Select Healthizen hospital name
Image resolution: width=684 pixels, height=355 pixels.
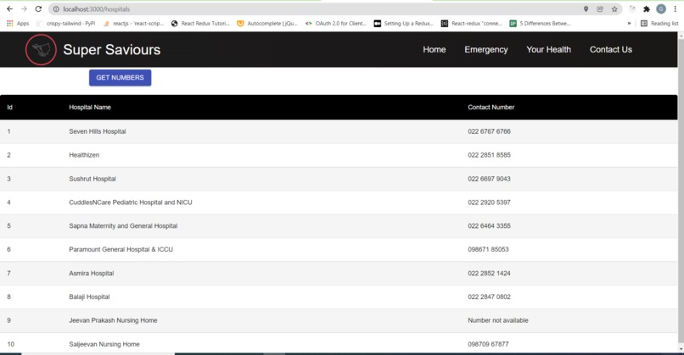(x=84, y=155)
